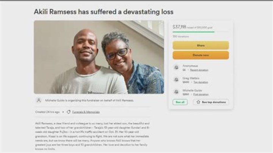The image size is (273, 153).
Task: Click the organizer line mentioning Michelle Guido
Action: coord(89,100)
